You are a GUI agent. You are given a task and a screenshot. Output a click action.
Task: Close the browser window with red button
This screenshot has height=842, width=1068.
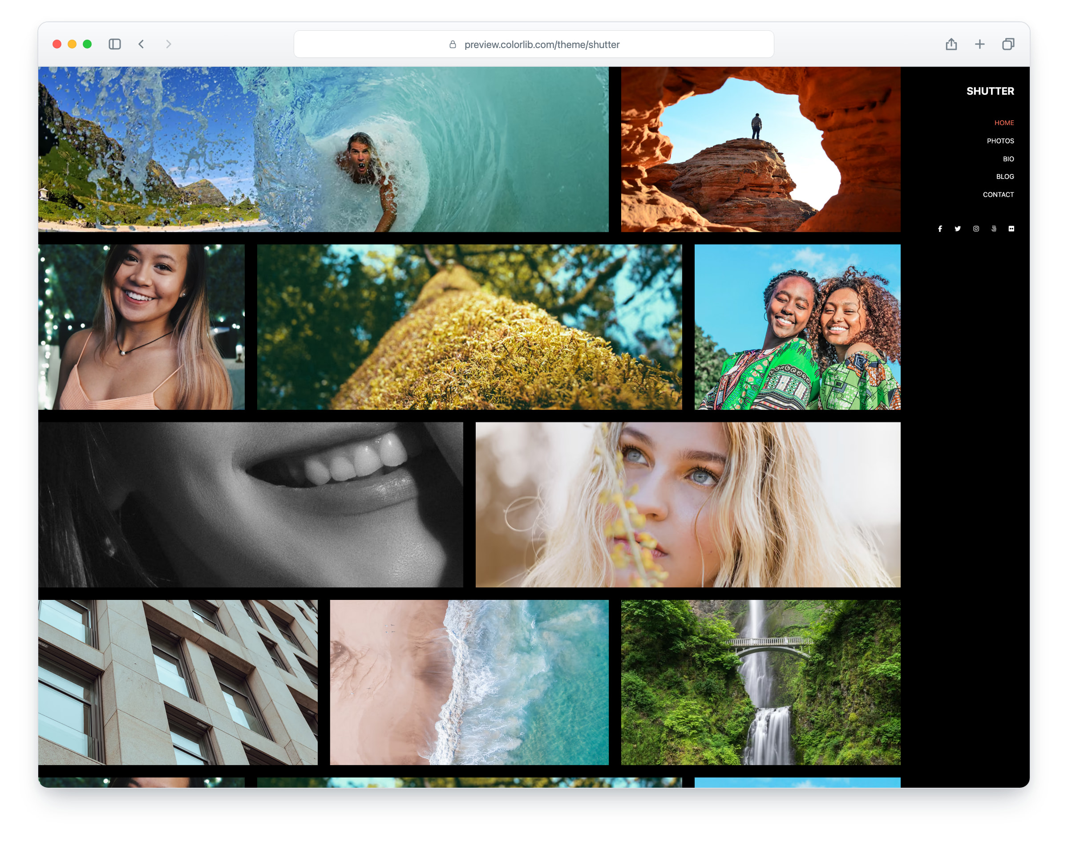point(57,45)
